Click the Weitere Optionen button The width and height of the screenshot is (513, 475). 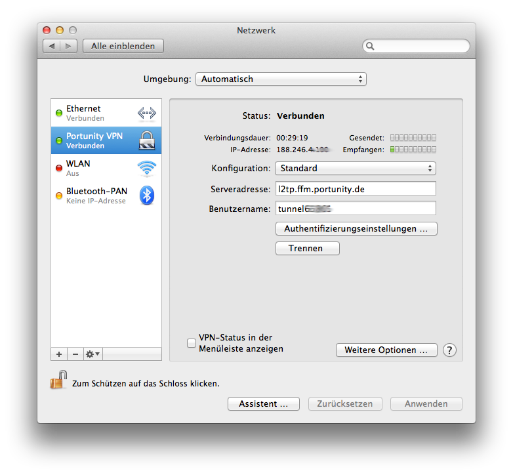386,350
